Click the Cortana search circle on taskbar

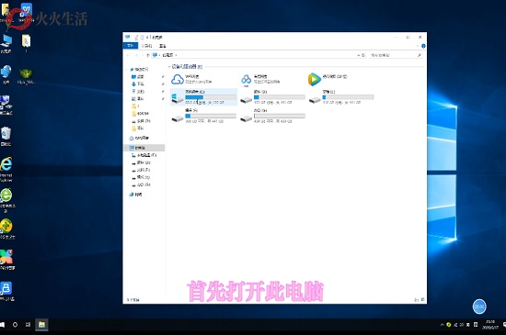pyautogui.click(x=15, y=324)
